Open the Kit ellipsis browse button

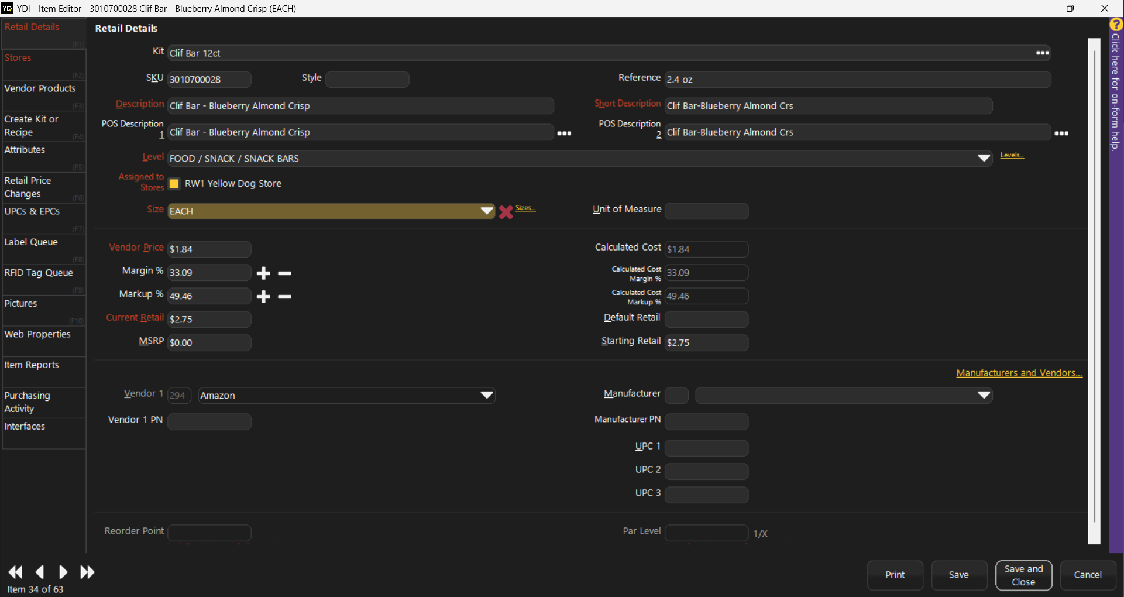tap(1042, 53)
